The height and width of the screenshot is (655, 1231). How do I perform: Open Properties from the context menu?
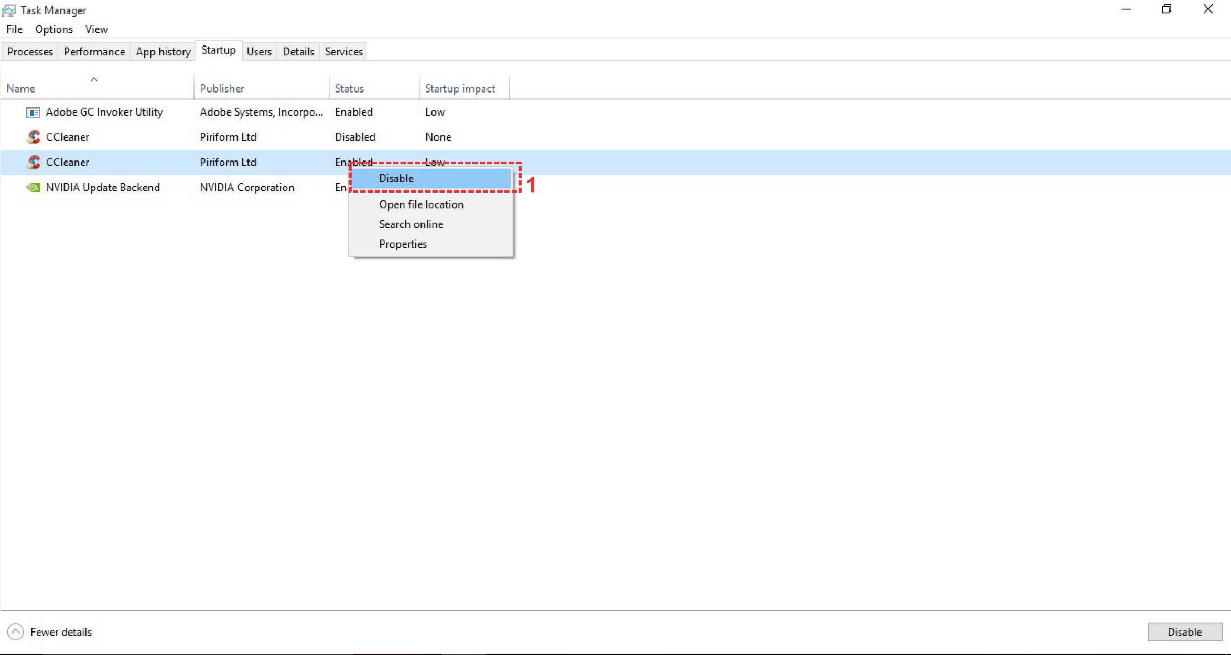[x=402, y=244]
